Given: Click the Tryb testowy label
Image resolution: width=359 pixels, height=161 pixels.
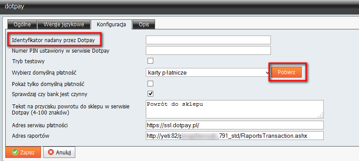Looking at the screenshot, I should [x=28, y=61].
